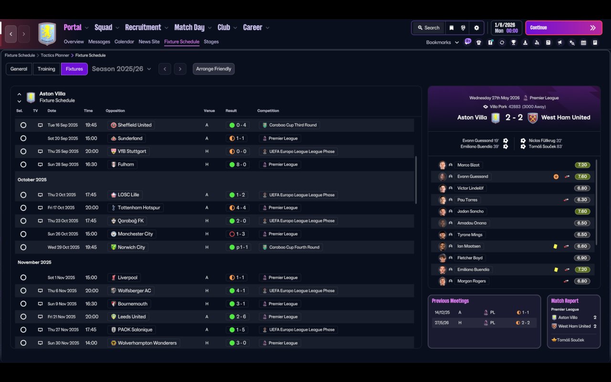Image resolution: width=611 pixels, height=382 pixels.
Task: Go forward with the right arrow navigation button
Action: pos(23,34)
